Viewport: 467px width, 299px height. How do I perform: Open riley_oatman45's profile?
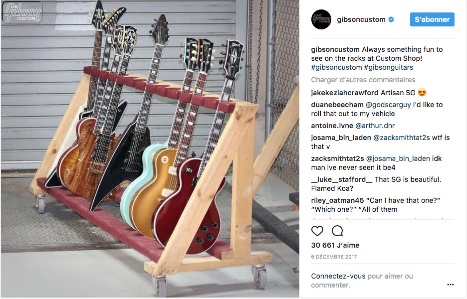337,200
